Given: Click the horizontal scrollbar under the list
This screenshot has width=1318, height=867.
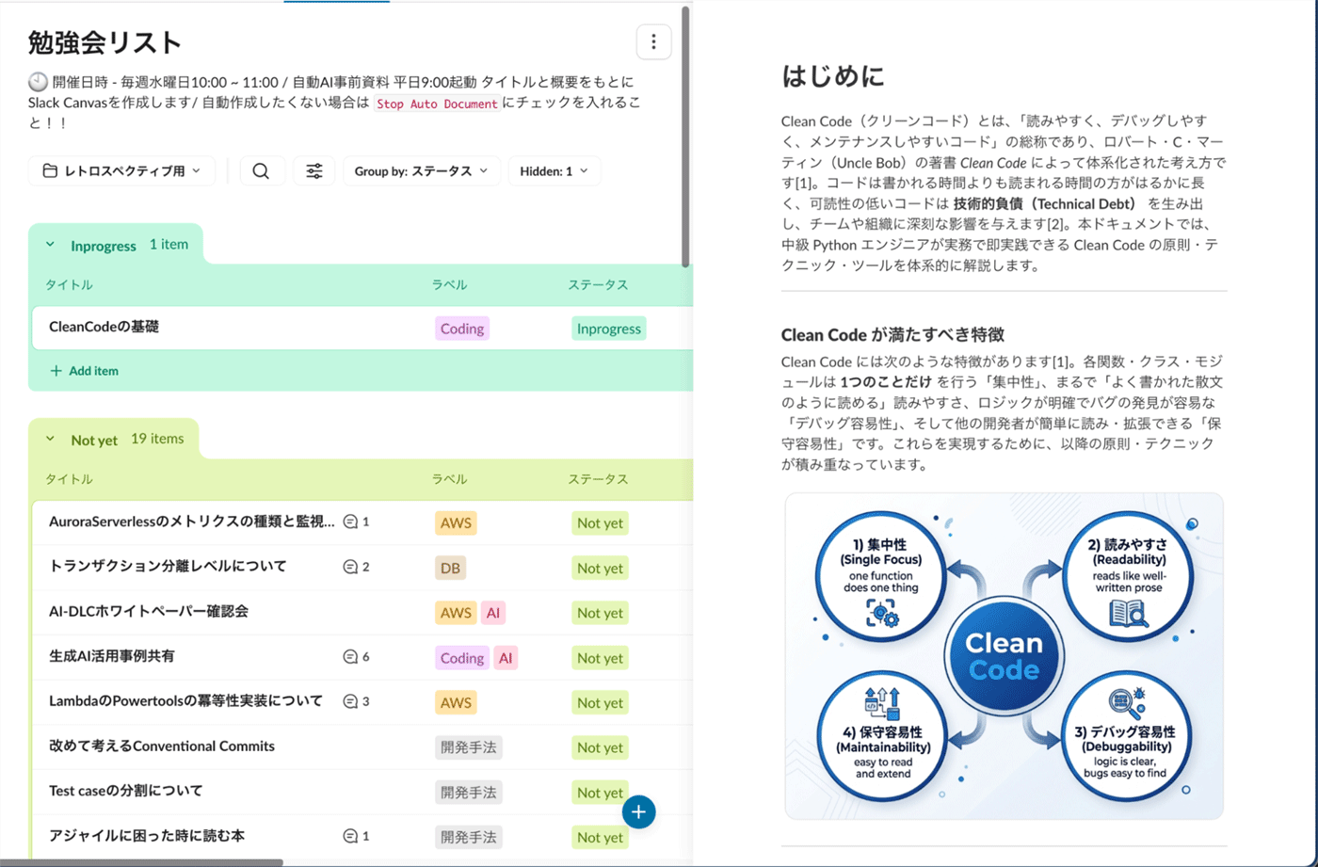Looking at the screenshot, I should tap(141, 862).
